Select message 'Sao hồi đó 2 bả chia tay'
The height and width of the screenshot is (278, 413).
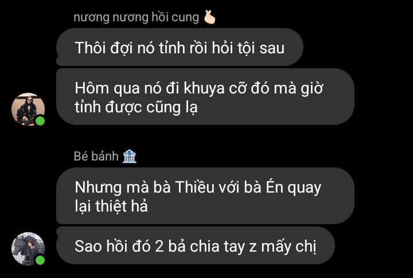[x=196, y=245]
